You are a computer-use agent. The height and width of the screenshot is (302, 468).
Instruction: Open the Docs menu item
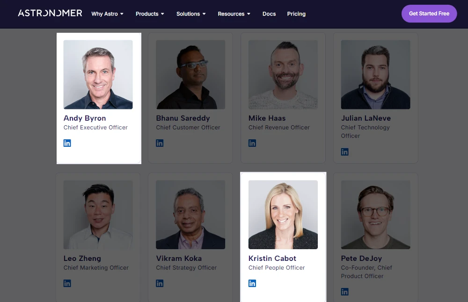point(269,14)
